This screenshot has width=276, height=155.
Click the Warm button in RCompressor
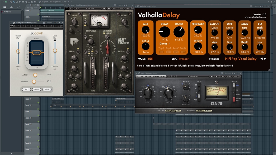click(x=47, y=90)
